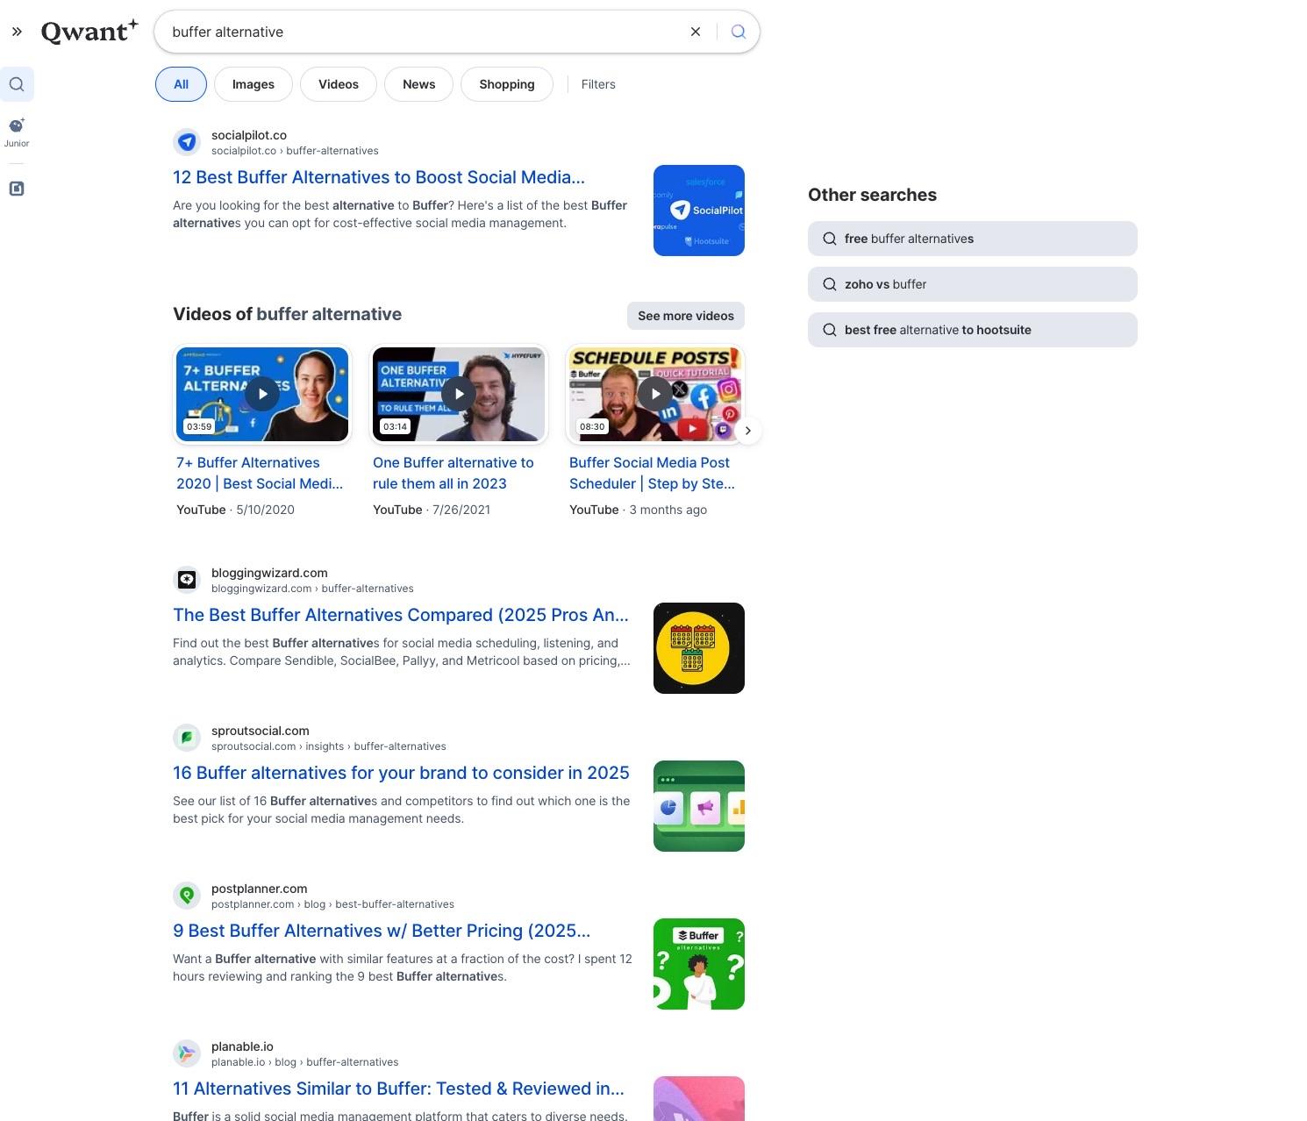
Task: Click postplanner.com › blog breadcrumb path
Action: click(332, 904)
